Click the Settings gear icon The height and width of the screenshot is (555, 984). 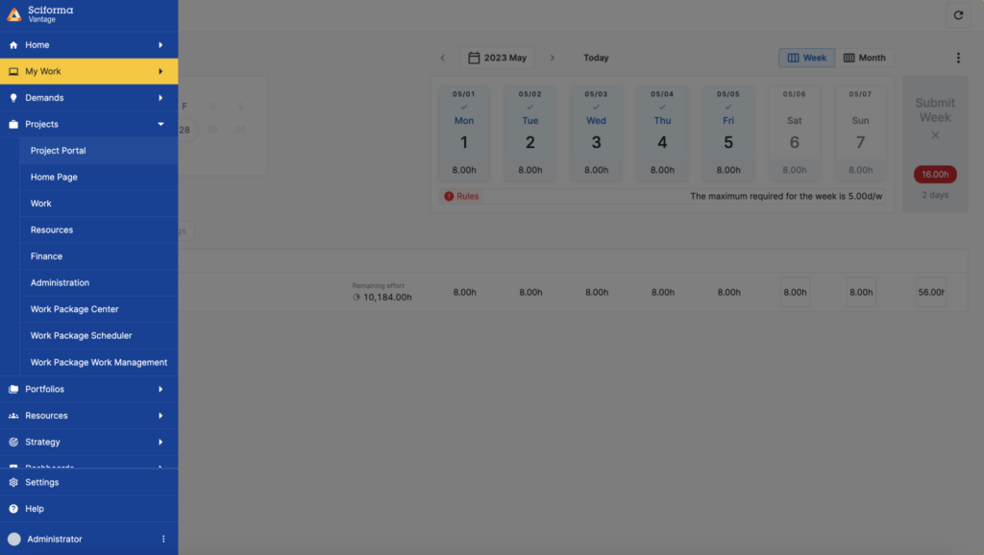coord(13,482)
